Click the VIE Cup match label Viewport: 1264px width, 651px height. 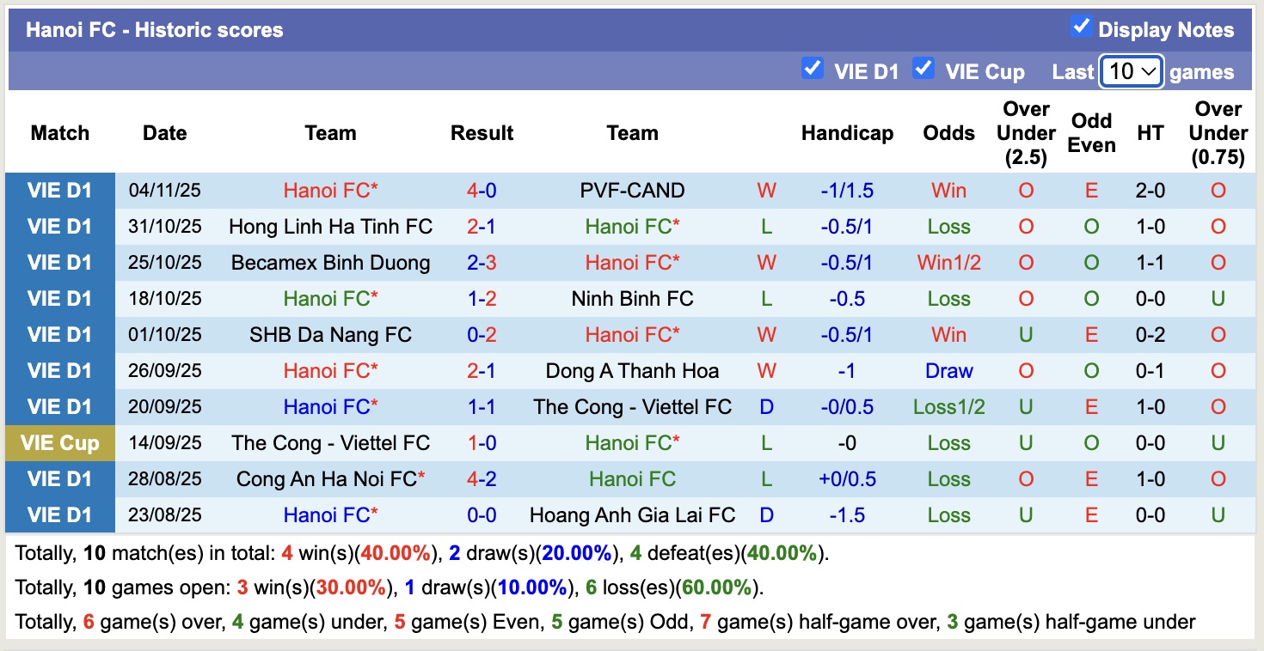tap(60, 443)
